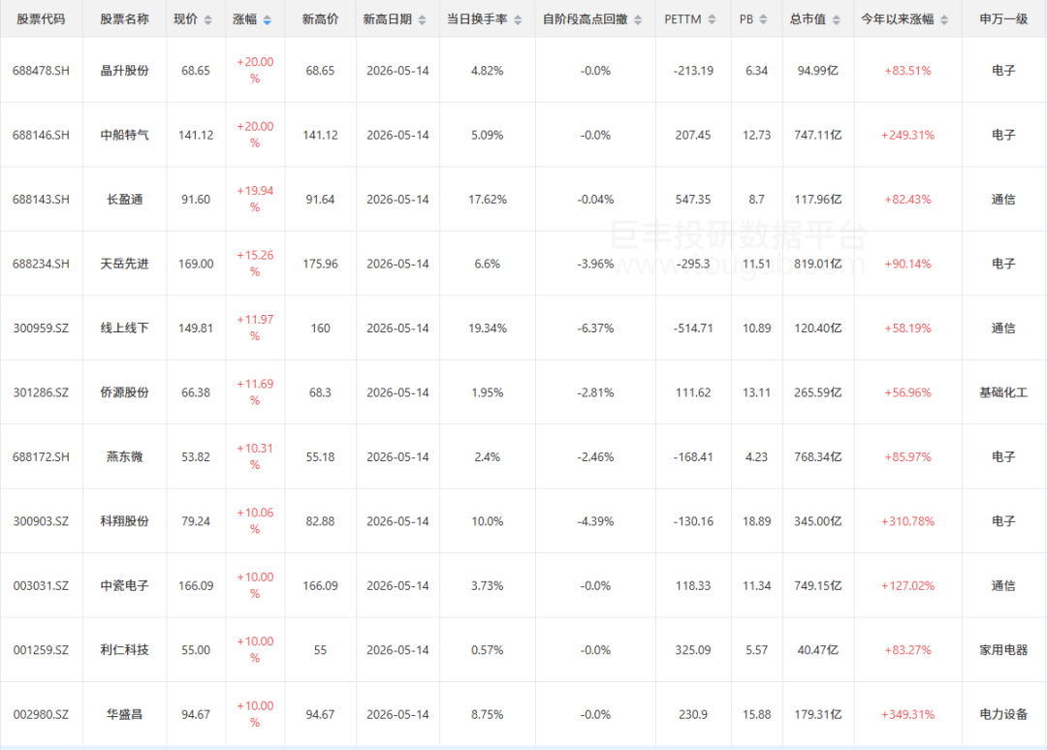Open stock code 301286.SZ

pyautogui.click(x=41, y=392)
